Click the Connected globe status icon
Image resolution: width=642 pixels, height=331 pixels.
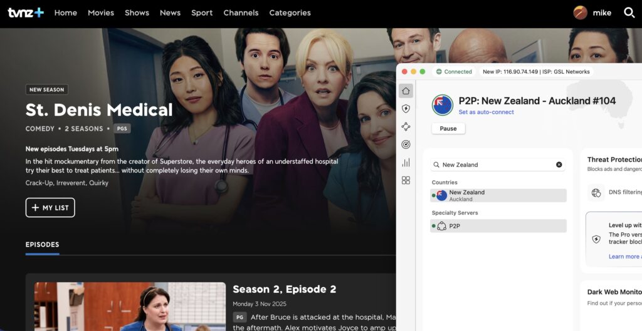439,71
